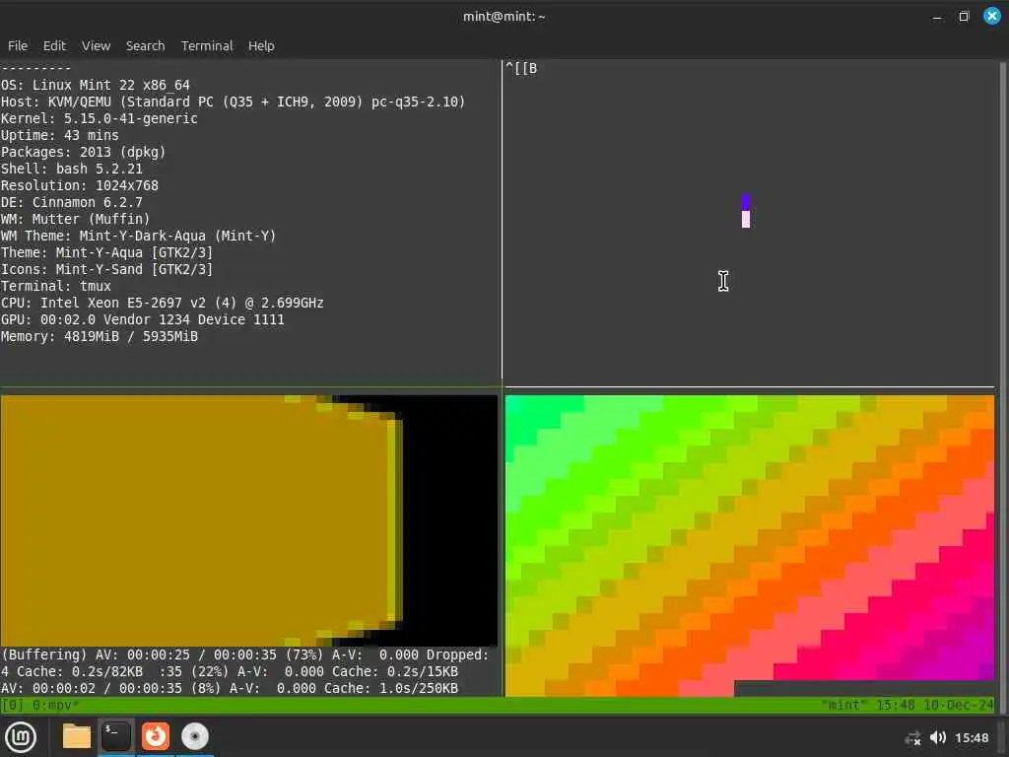This screenshot has width=1009, height=757.
Task: Click the 'GPU: 00:02.0 Vendor 1234' line
Action: (x=142, y=319)
